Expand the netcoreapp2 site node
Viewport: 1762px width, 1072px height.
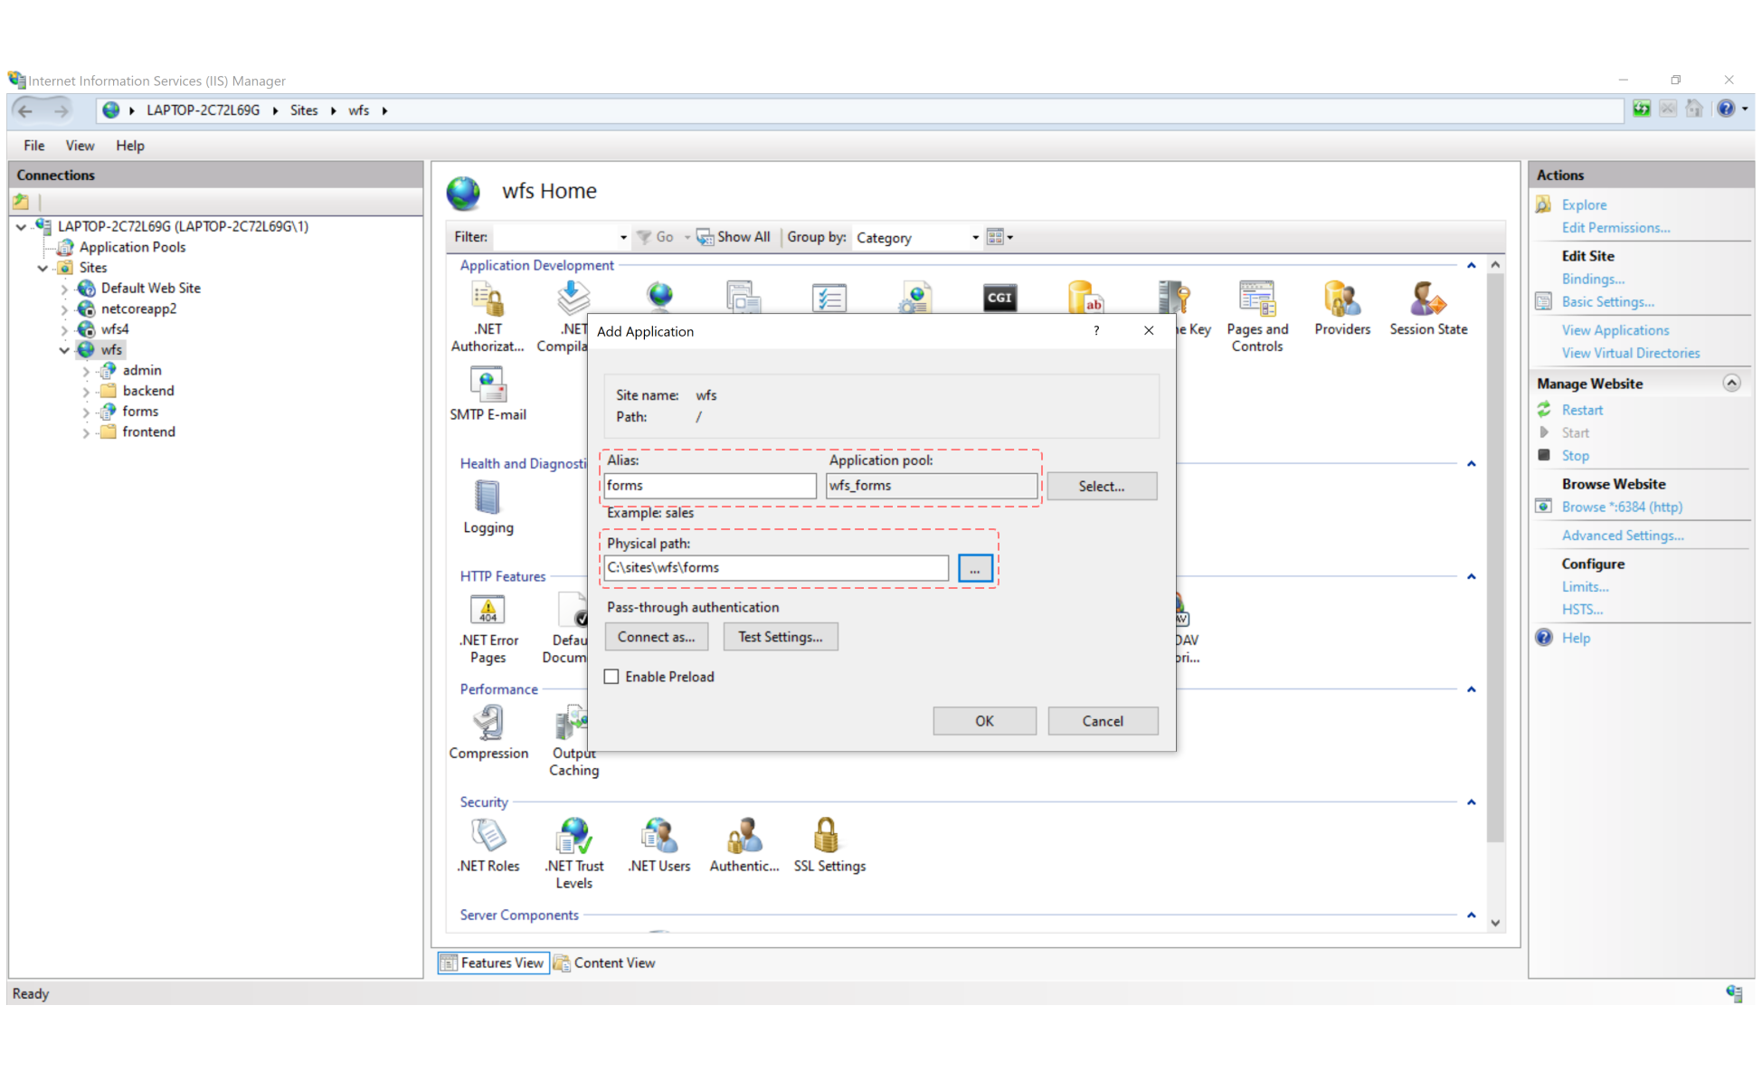click(64, 309)
